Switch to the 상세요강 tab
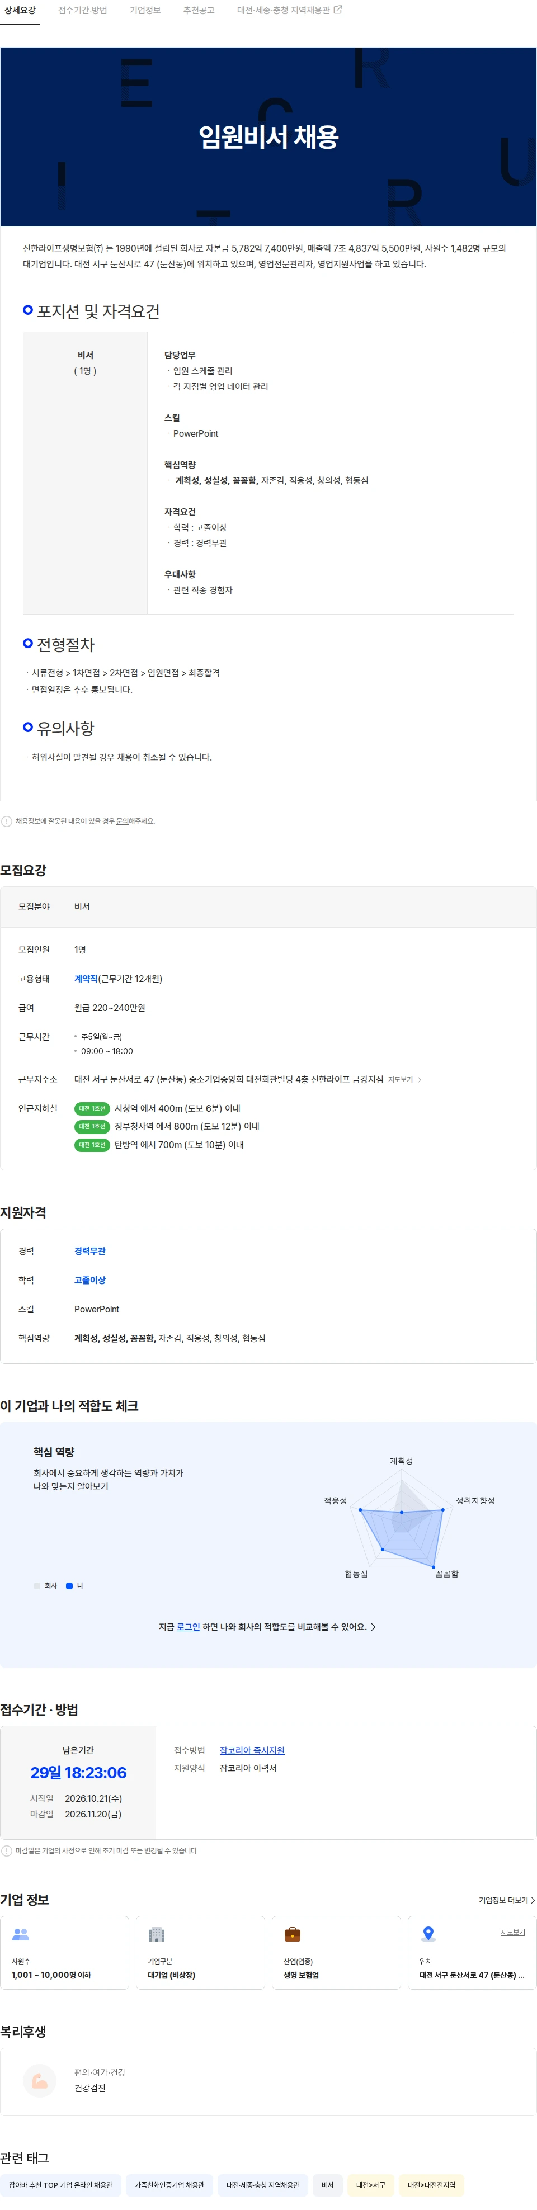 (x=20, y=10)
